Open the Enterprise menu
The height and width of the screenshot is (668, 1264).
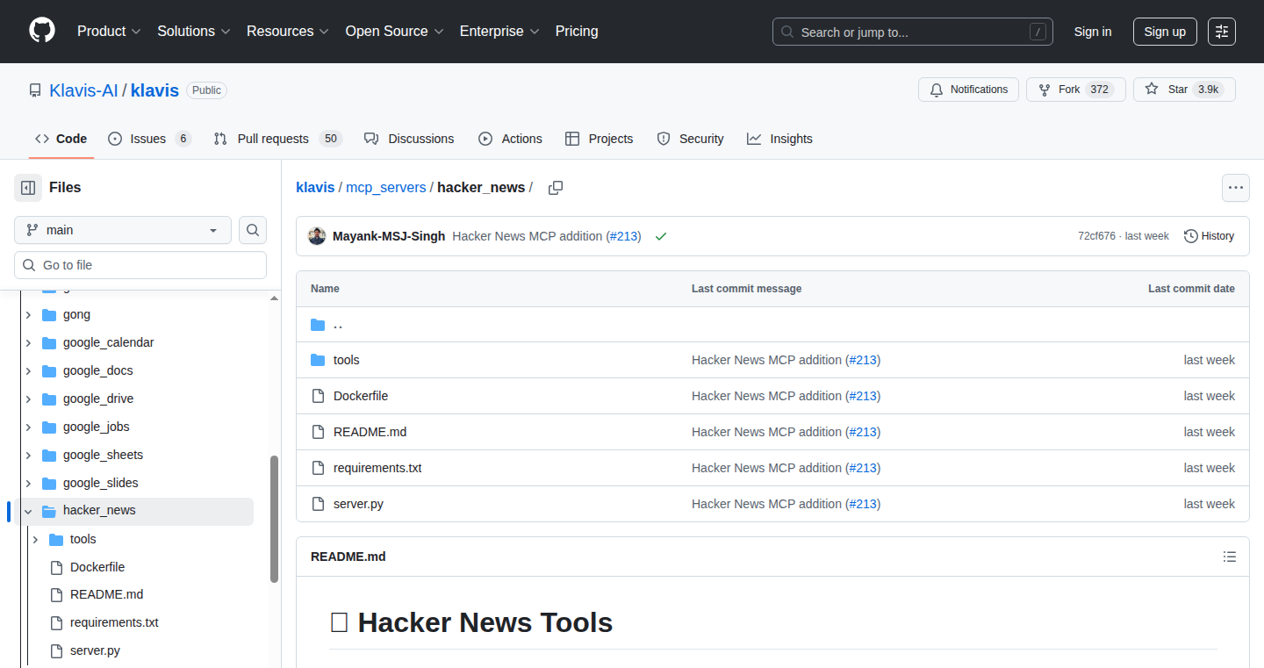pyautogui.click(x=499, y=32)
